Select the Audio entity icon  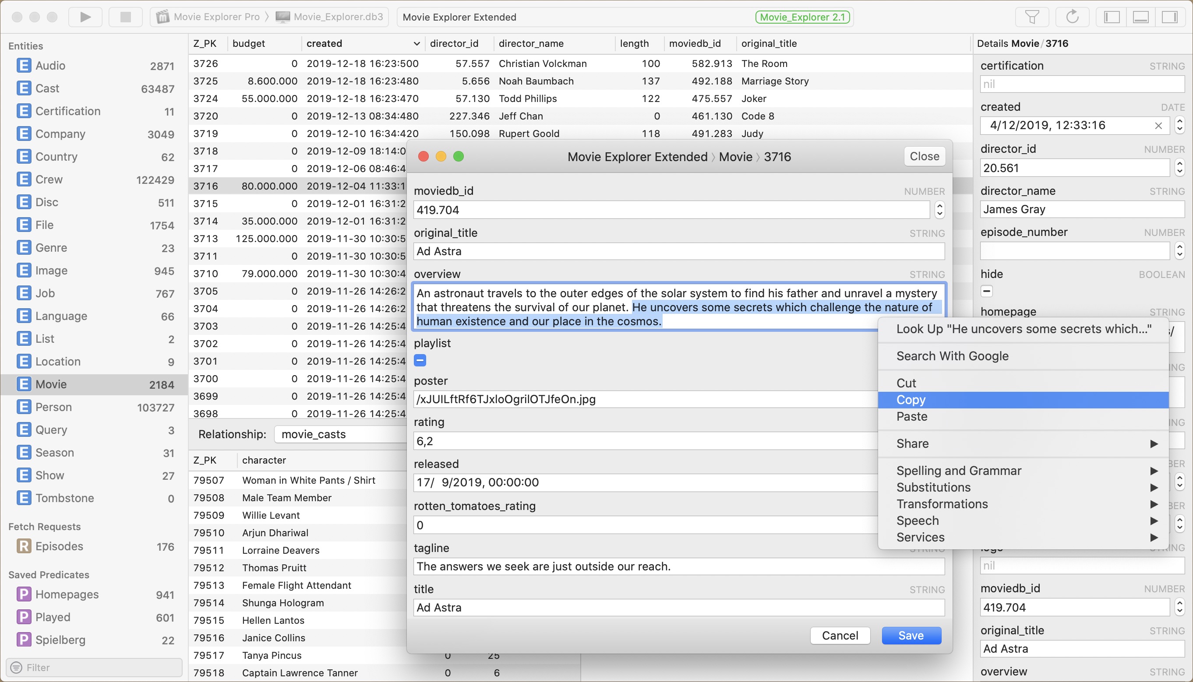coord(23,66)
